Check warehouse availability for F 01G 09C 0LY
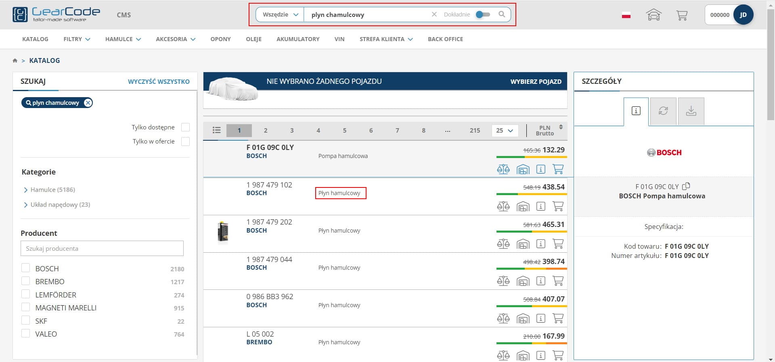Screen dimensions: 775x362 (523, 169)
